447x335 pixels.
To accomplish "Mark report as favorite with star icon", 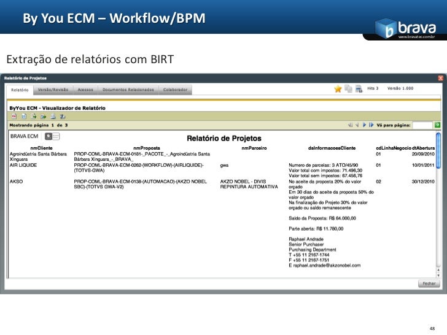I will coord(338,89).
